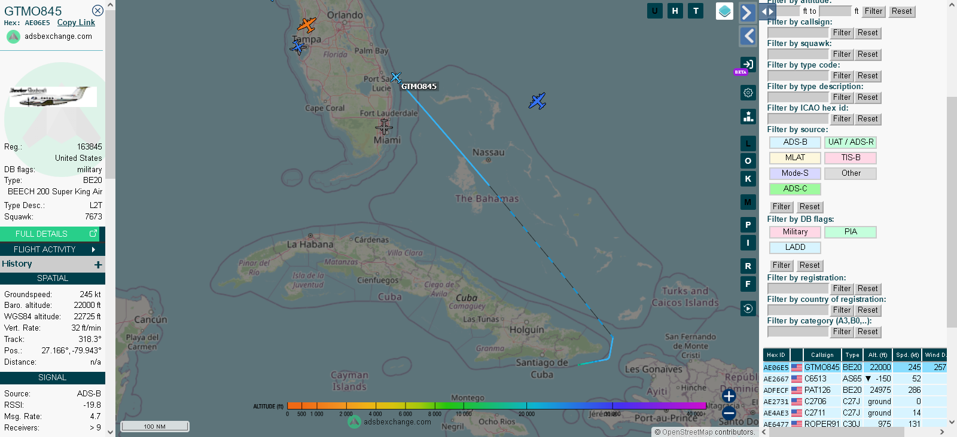
Task: Click the zoom out minus button
Action: click(729, 412)
